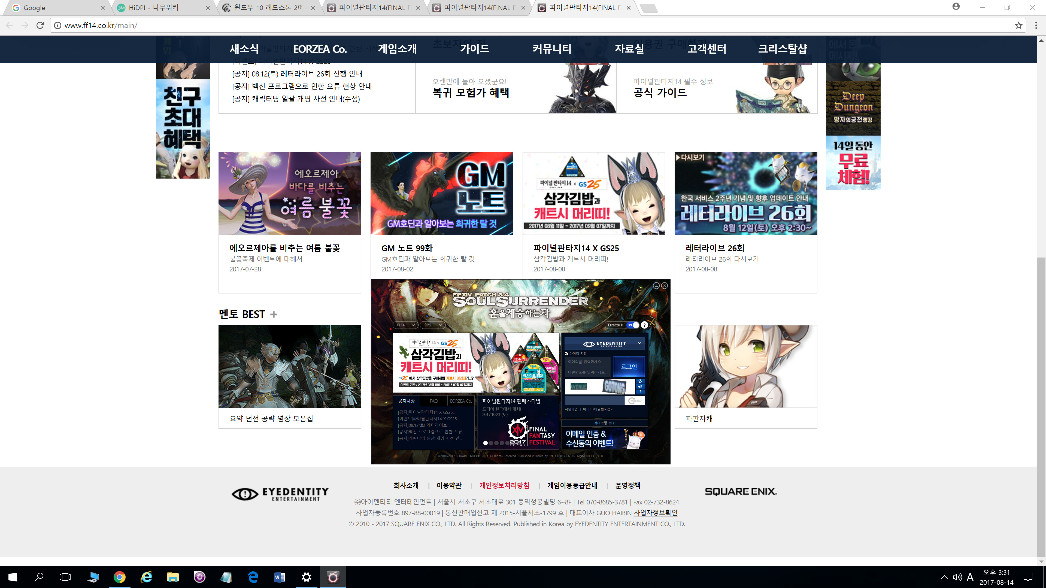Select the FAQ tab in launcher
The height and width of the screenshot is (588, 1046).
[x=433, y=401]
